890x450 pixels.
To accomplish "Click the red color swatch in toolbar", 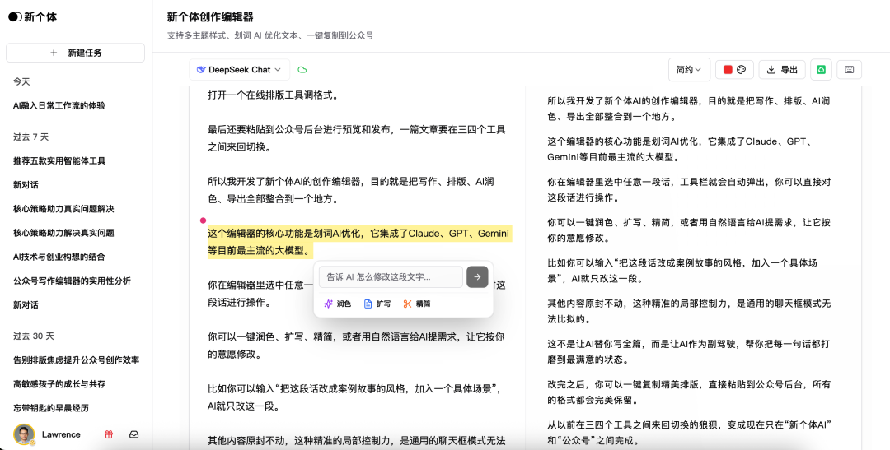I will click(728, 70).
